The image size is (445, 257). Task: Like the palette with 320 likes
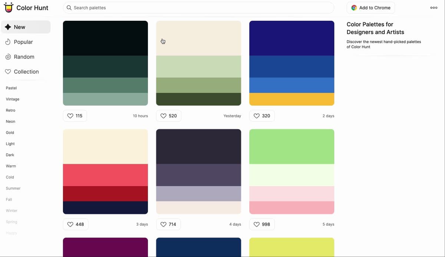tap(262, 116)
